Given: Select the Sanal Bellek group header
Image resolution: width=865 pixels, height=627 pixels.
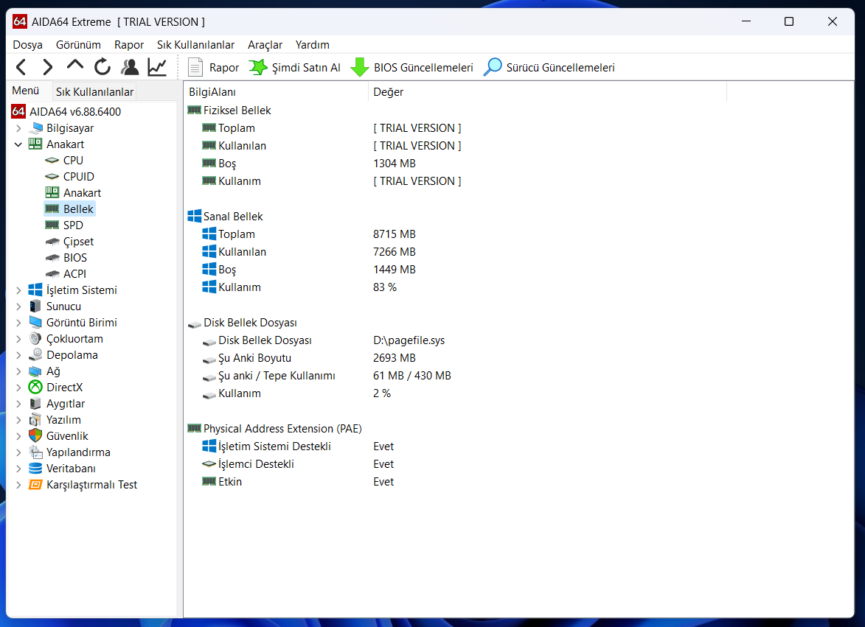Looking at the screenshot, I should 233,217.
